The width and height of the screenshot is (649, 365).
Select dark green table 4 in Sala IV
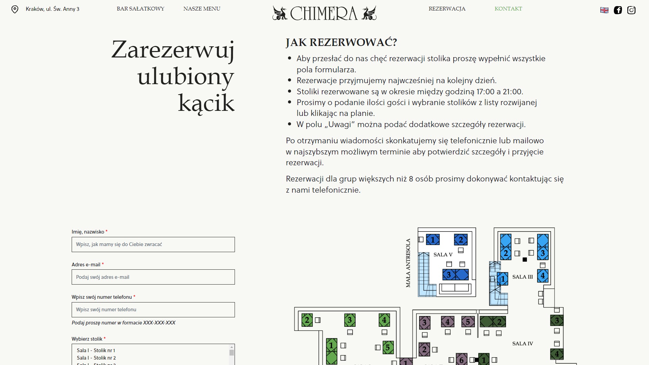(557, 354)
